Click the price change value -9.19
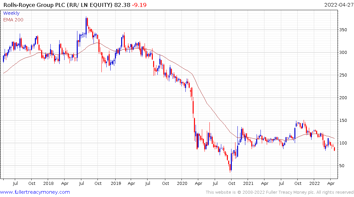354x197 pixels. coord(139,5)
